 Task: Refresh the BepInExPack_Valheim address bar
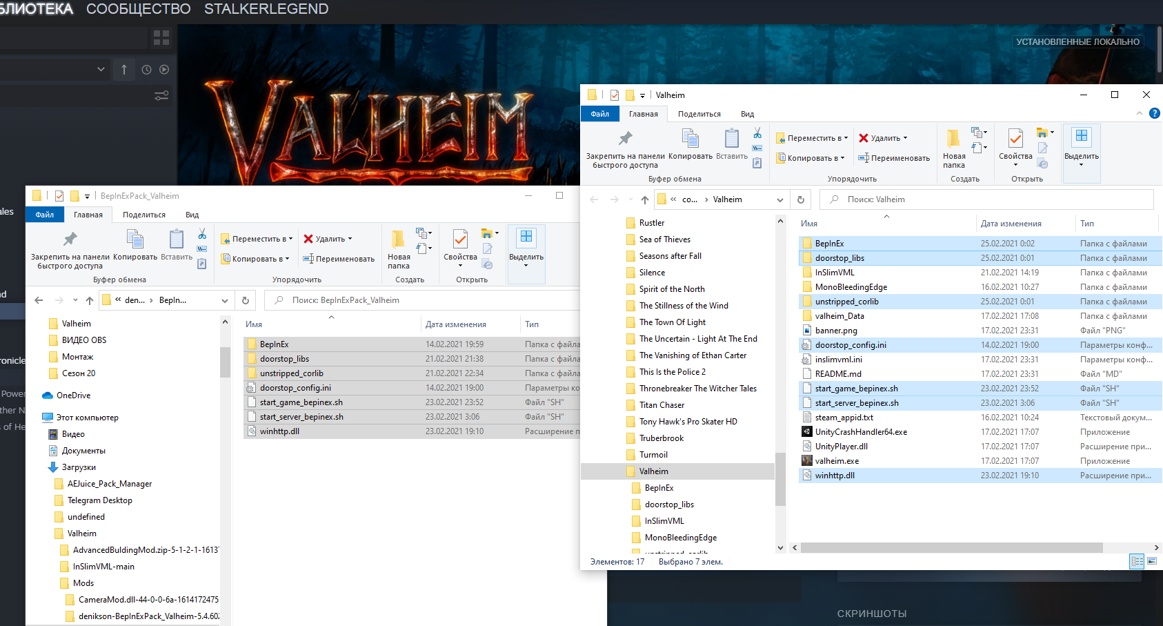(246, 300)
